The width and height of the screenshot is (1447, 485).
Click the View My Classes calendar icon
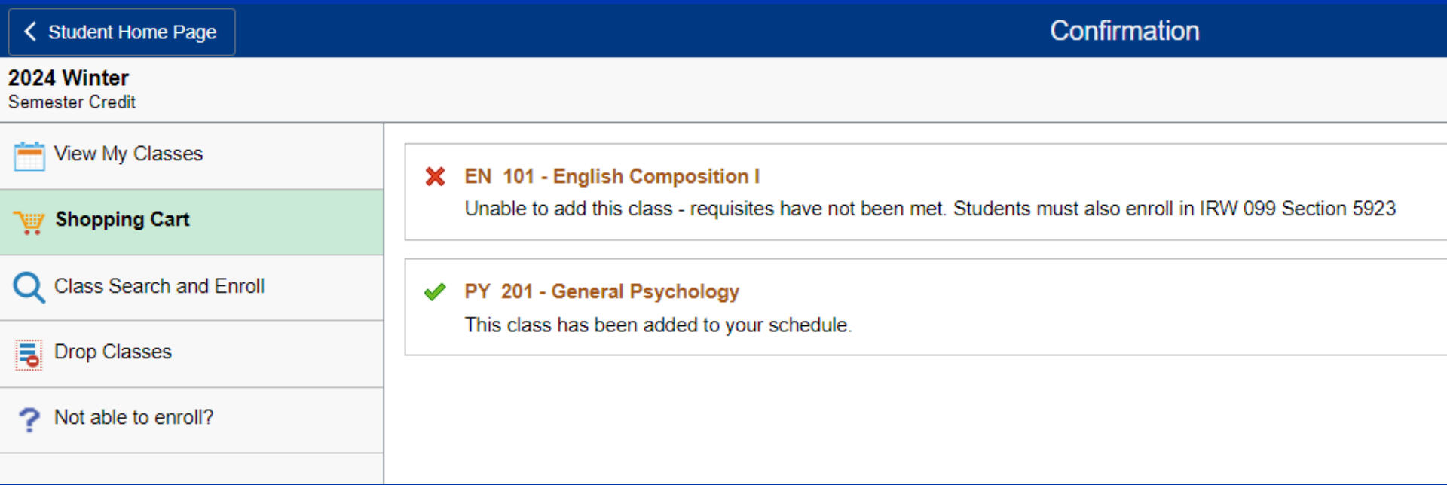click(29, 156)
